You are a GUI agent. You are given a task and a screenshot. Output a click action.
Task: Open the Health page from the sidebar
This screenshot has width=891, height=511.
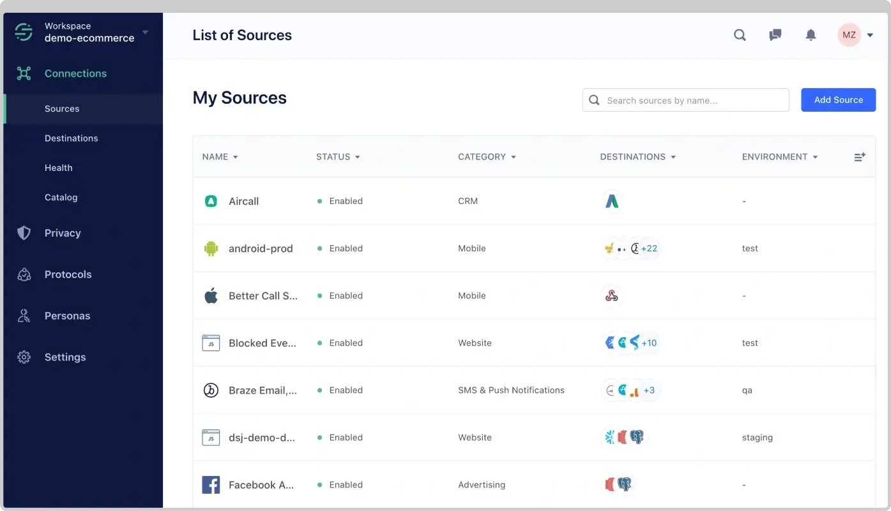click(x=58, y=167)
